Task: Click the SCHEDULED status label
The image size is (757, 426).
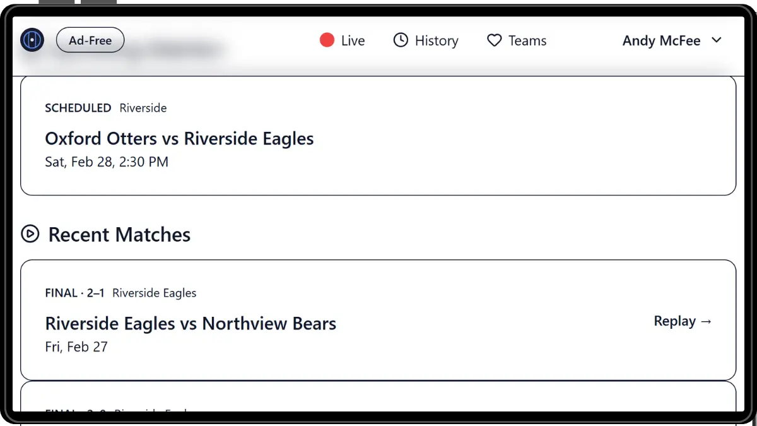Action: (x=78, y=108)
